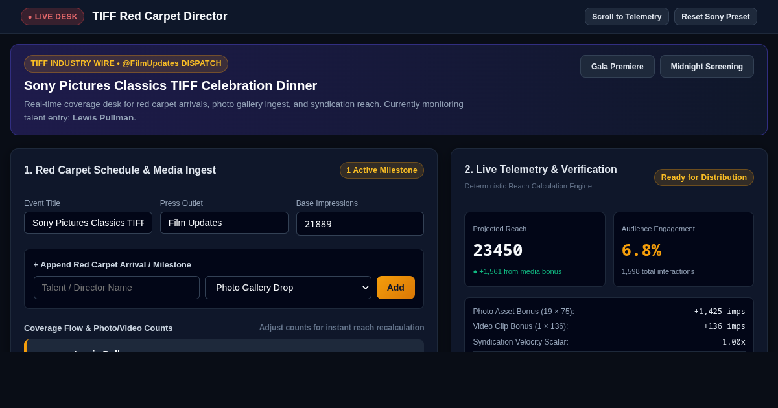The width and height of the screenshot is (778, 408).
Task: Open the Photo Gallery Drop dropdown
Action: (288, 288)
